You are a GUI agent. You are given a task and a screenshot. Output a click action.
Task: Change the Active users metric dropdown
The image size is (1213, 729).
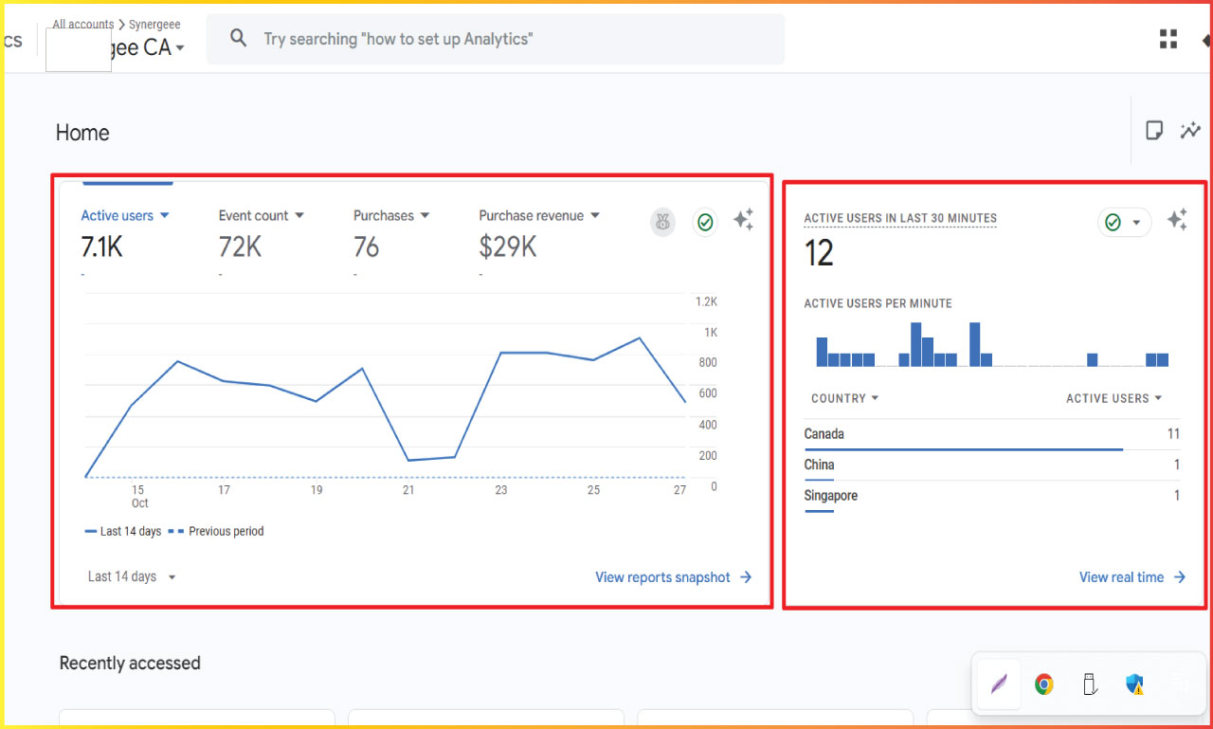tap(124, 215)
